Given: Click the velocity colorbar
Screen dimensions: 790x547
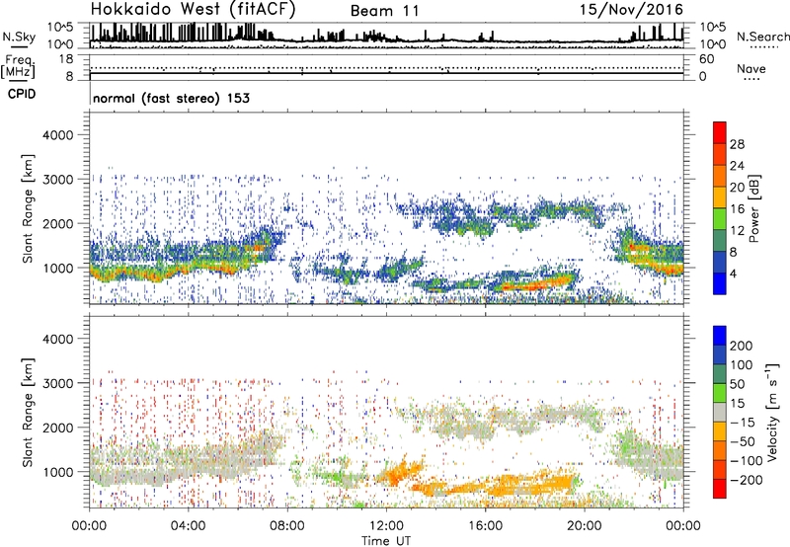Looking at the screenshot, I should 720,412.
